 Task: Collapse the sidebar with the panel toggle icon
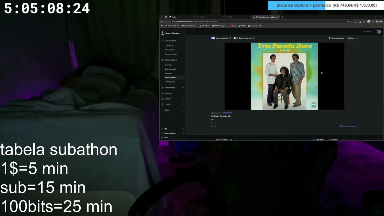(185, 35)
